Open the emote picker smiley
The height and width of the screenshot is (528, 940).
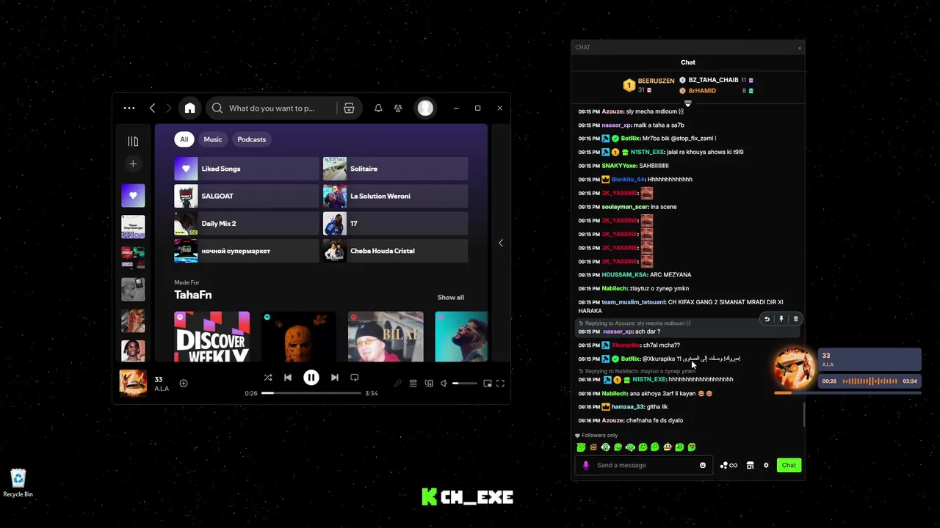tap(703, 466)
